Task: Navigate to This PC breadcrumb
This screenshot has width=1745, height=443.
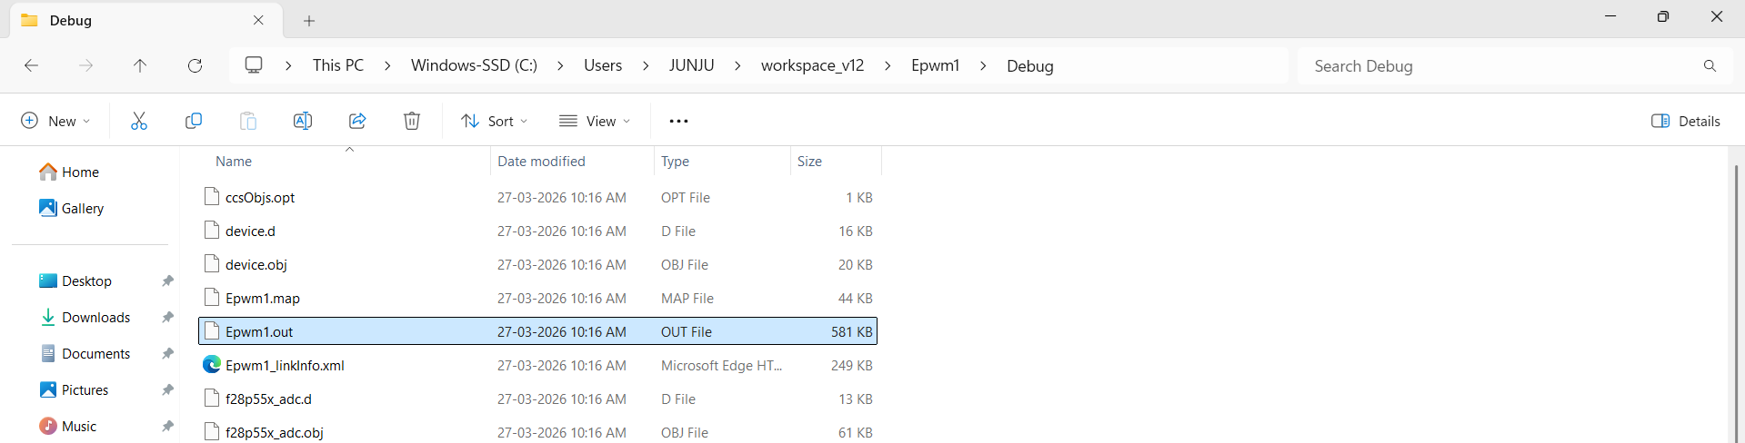Action: click(x=338, y=65)
